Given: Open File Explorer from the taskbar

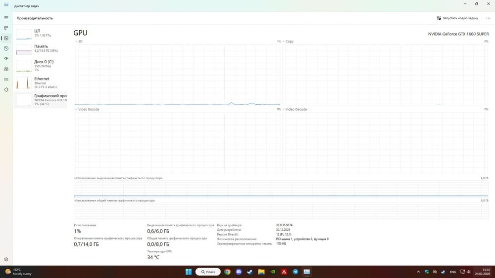Looking at the screenshot, I should (x=261, y=272).
